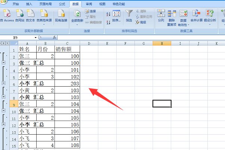
Task: Switch to the 视图 tab
Action: coord(102,4)
